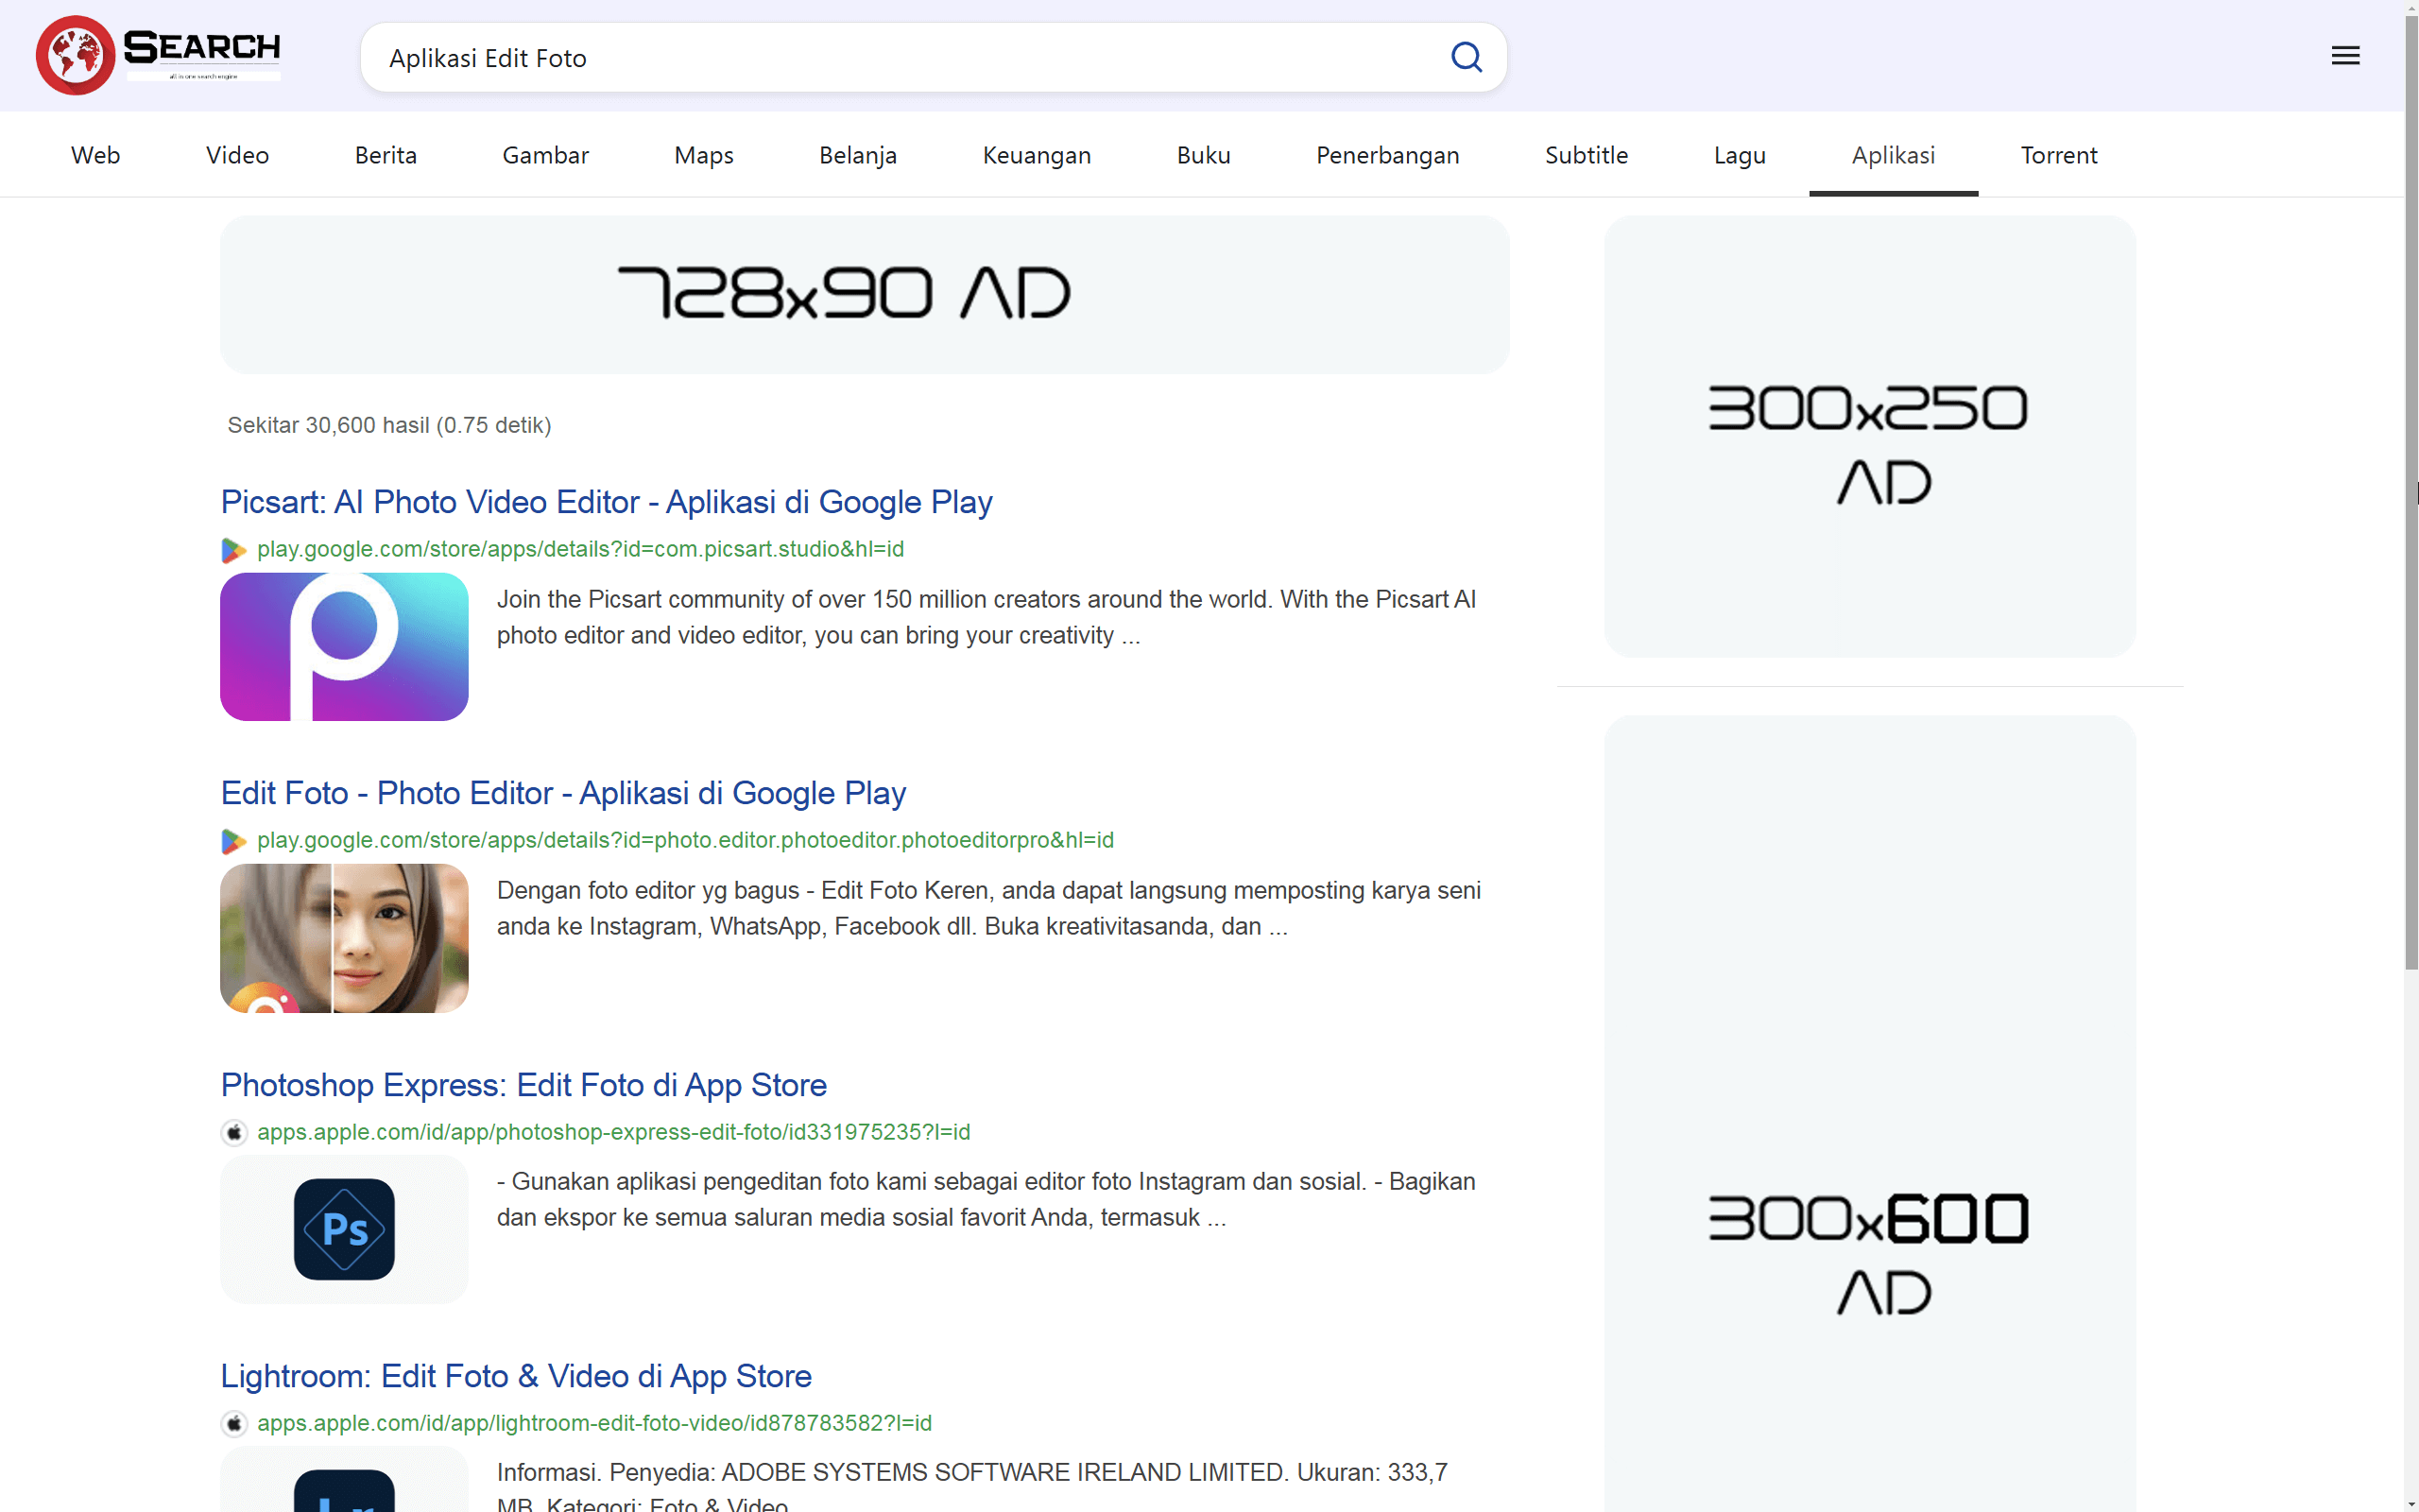Click Picsart description 'Join the Picsart community'
Image resolution: width=2419 pixels, height=1512 pixels.
(986, 617)
